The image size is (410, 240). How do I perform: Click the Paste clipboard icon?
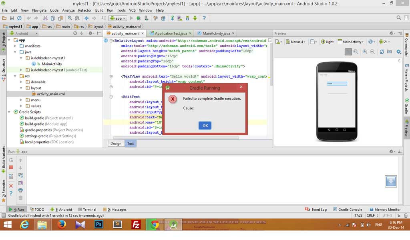[60, 18]
